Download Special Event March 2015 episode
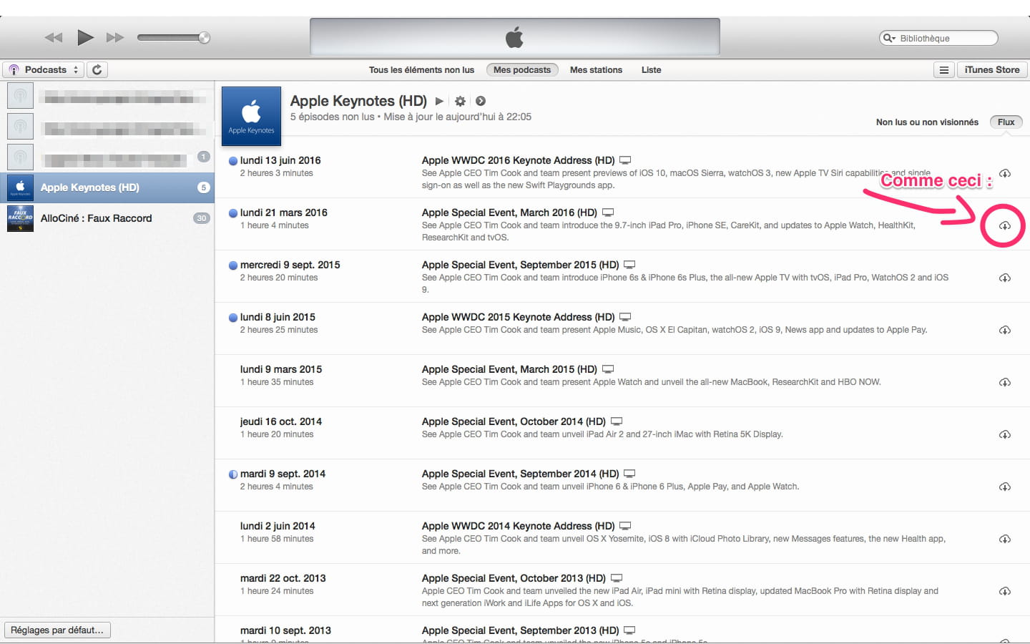Viewport: 1030px width, 644px height. coord(1004,382)
